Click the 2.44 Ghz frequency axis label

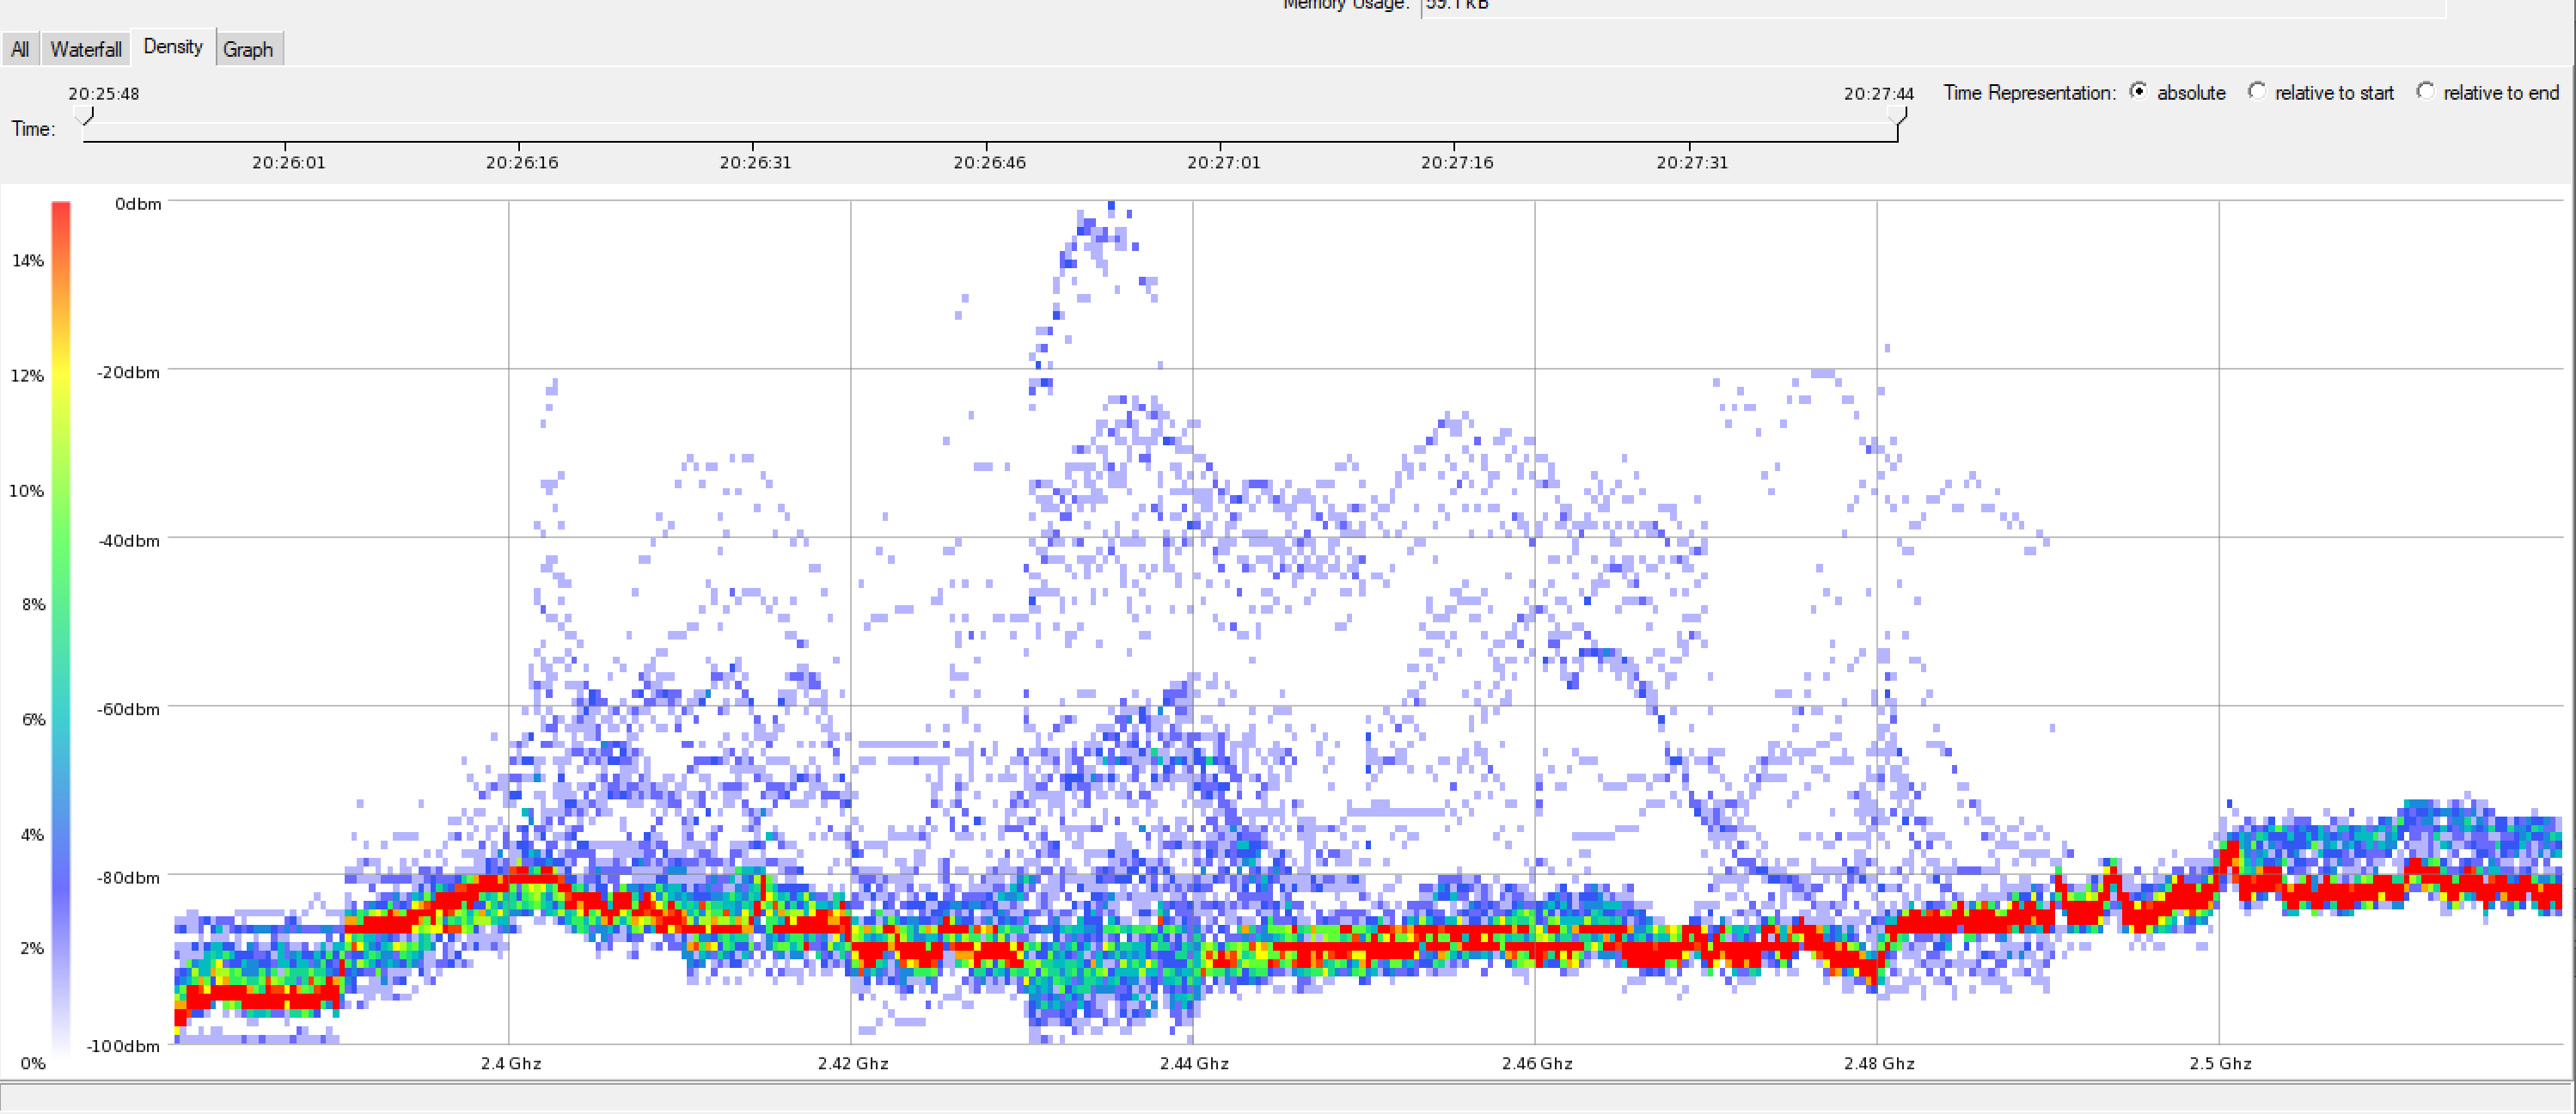(x=1194, y=1063)
